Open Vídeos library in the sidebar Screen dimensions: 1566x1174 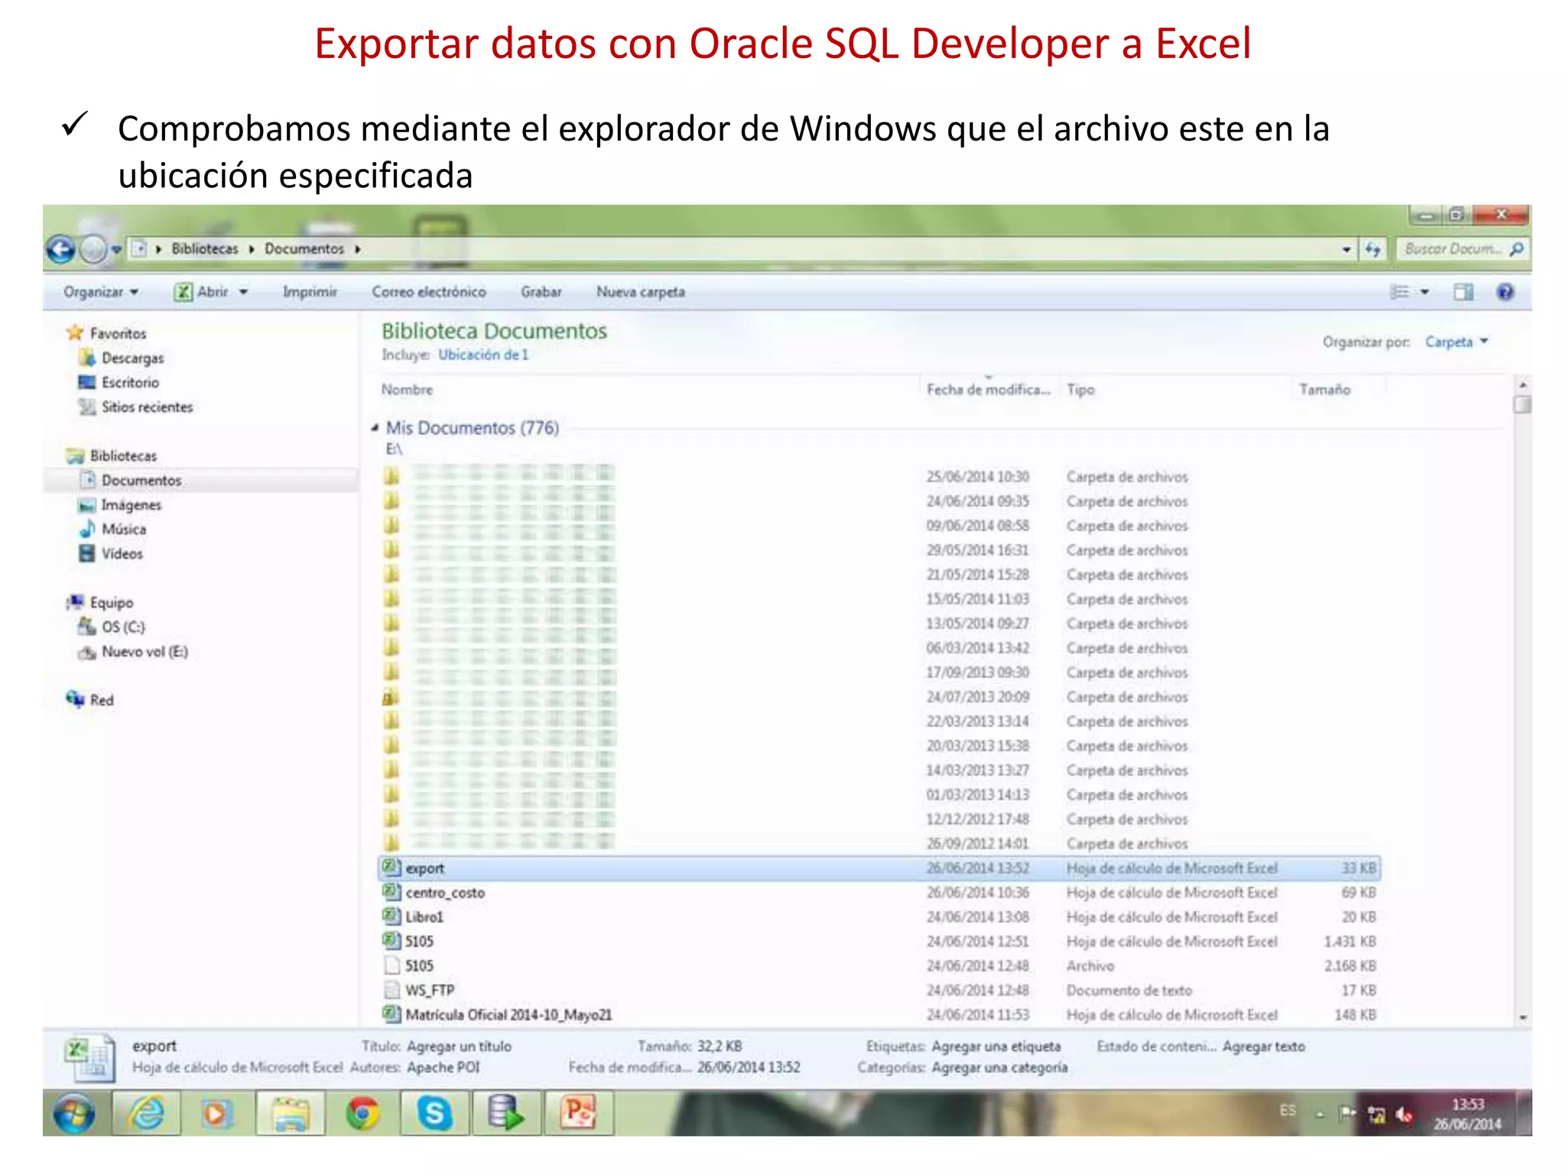[x=122, y=553]
